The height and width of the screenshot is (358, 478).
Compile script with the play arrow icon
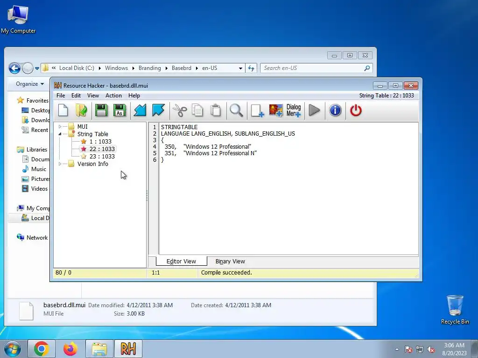[x=314, y=110]
